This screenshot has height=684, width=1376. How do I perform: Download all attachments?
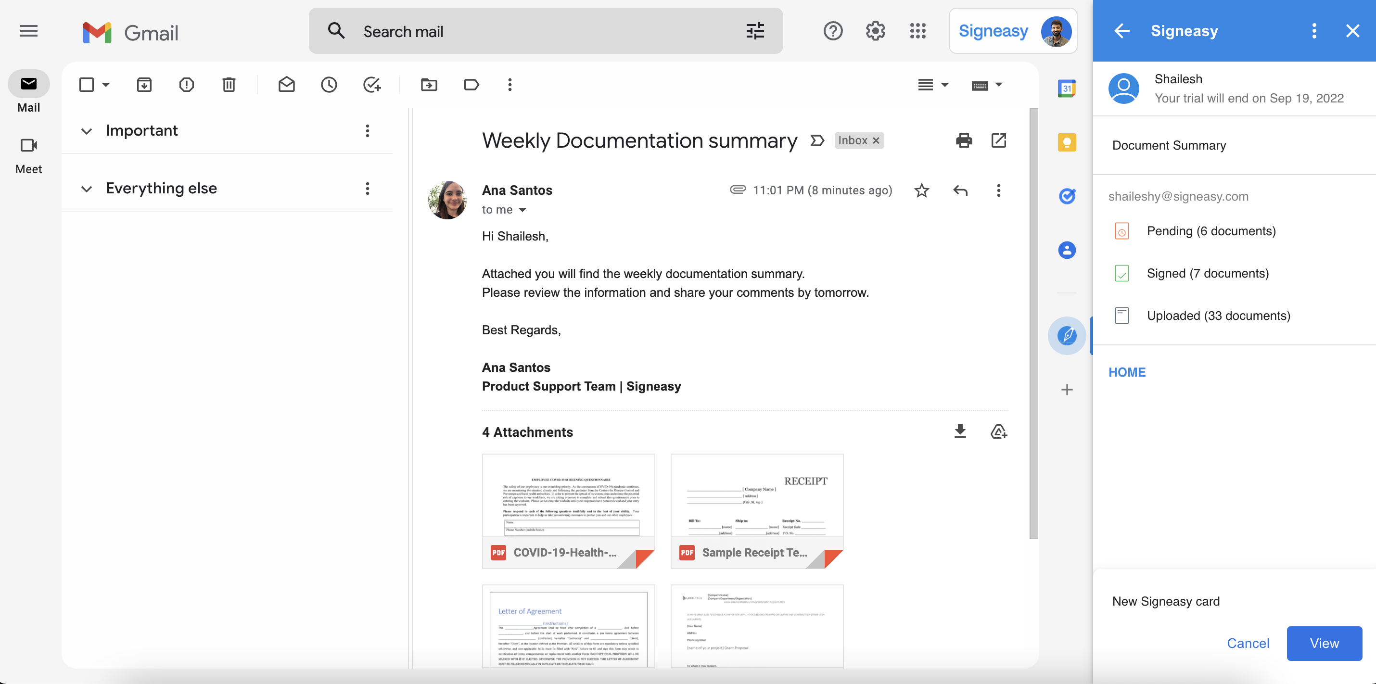coord(960,431)
